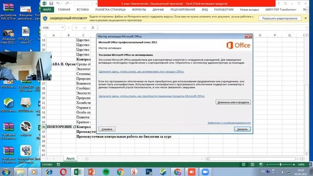
Task: Open the WhatsApp Video file on the desktop
Action: [8, 37]
